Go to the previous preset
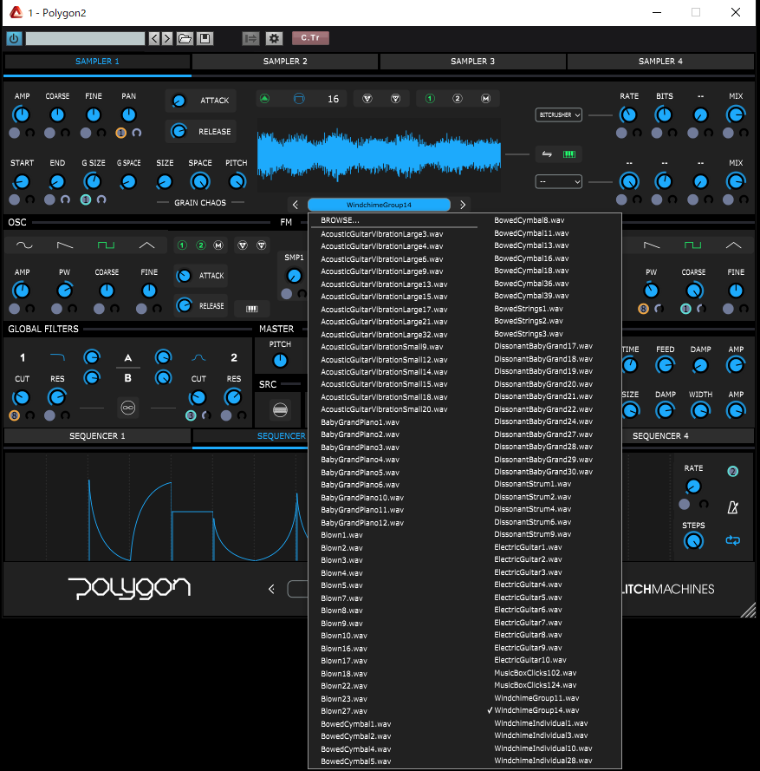The width and height of the screenshot is (760, 771). click(x=154, y=38)
